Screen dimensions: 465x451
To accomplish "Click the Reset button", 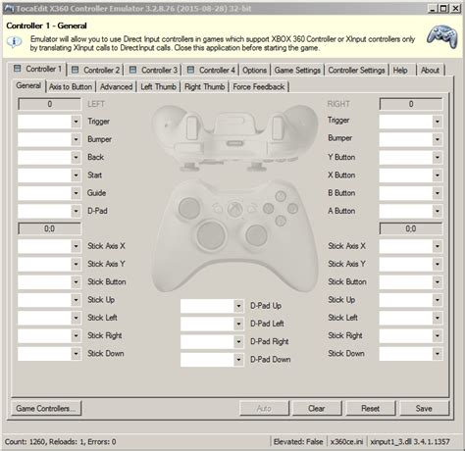I will pos(371,409).
